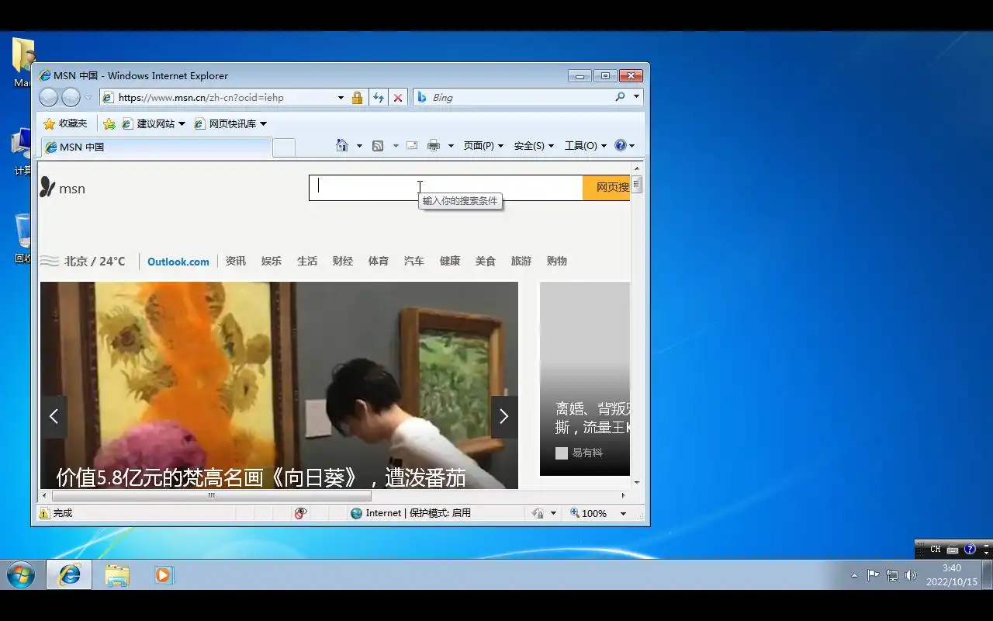Open Windows Media Player on taskbar
This screenshot has width=993, height=621.
[164, 575]
